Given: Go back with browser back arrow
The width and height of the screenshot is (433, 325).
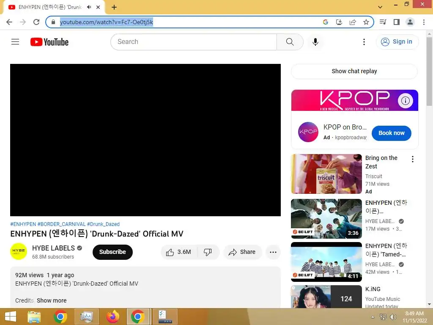Looking at the screenshot, I should pos(9,22).
